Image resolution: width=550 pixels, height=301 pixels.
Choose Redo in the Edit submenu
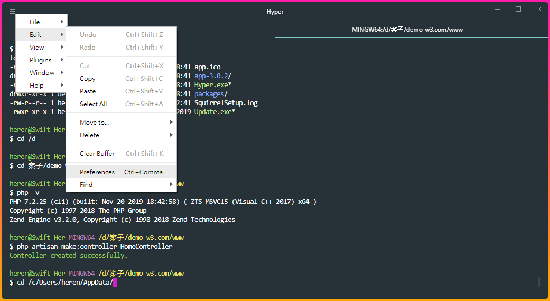pyautogui.click(x=122, y=48)
